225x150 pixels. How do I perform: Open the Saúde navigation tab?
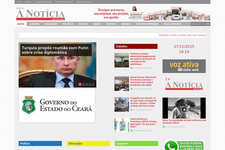click(97, 24)
